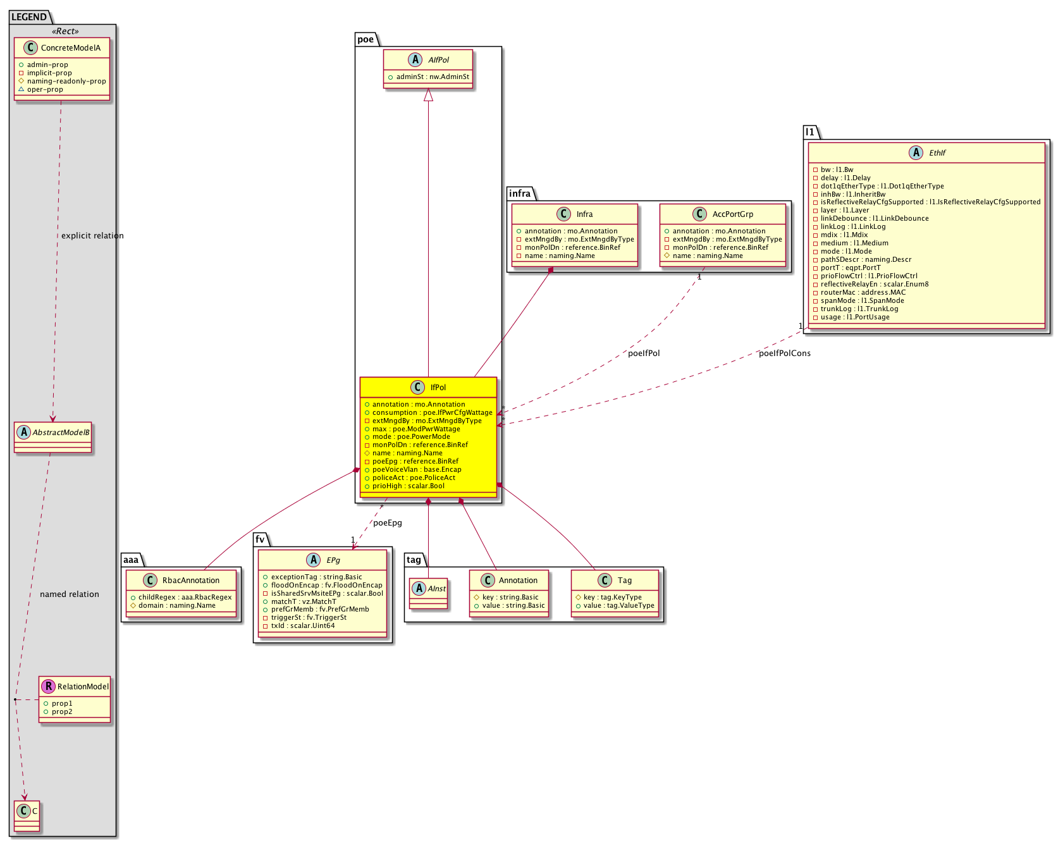Click the Infra class circle icon
Image resolution: width=1063 pixels, height=843 pixels.
564,214
